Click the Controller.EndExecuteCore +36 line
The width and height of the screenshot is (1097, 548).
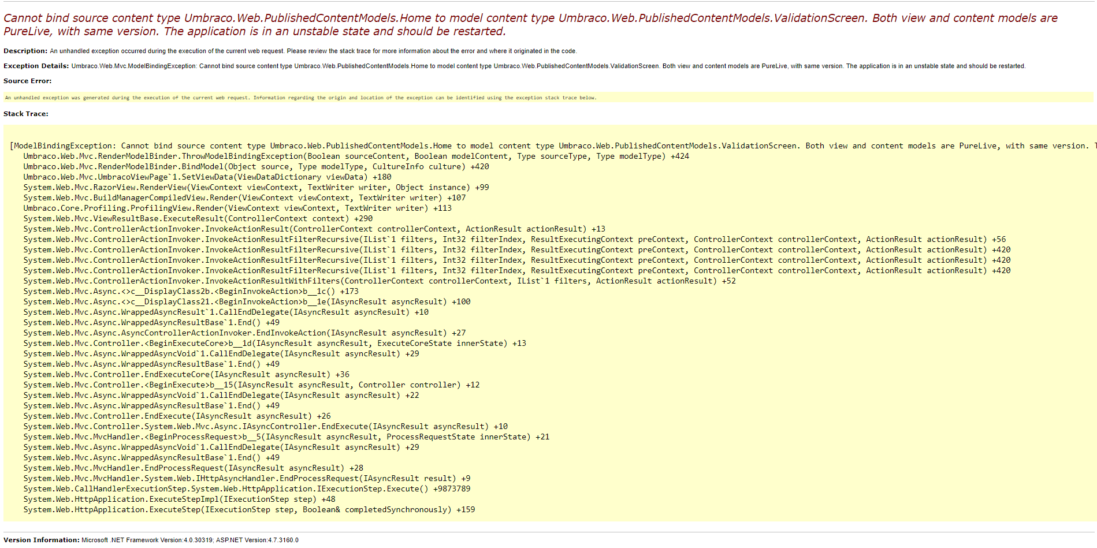(186, 375)
